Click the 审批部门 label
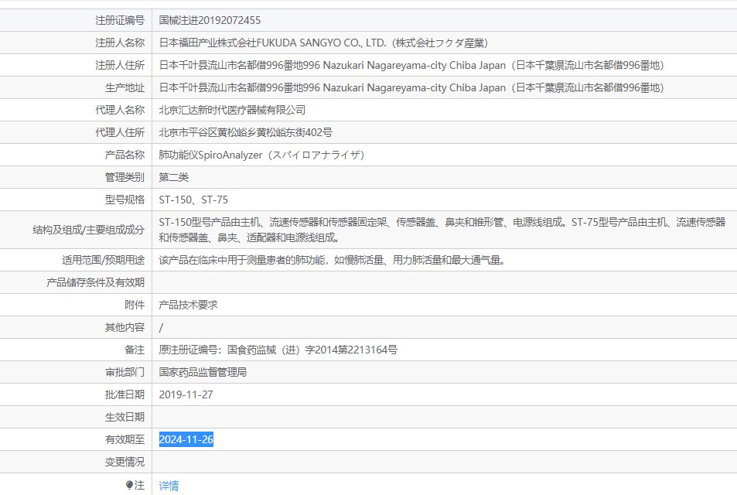Viewport: 737px width, 495px height. [x=125, y=372]
